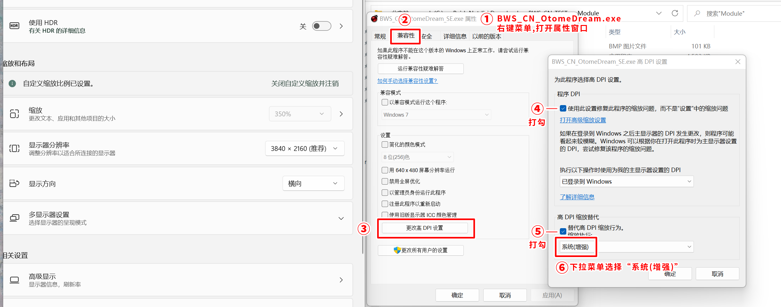Viewport: 781px width, 307px height.
Task: Open 了解详细信息 link
Action: [577, 197]
